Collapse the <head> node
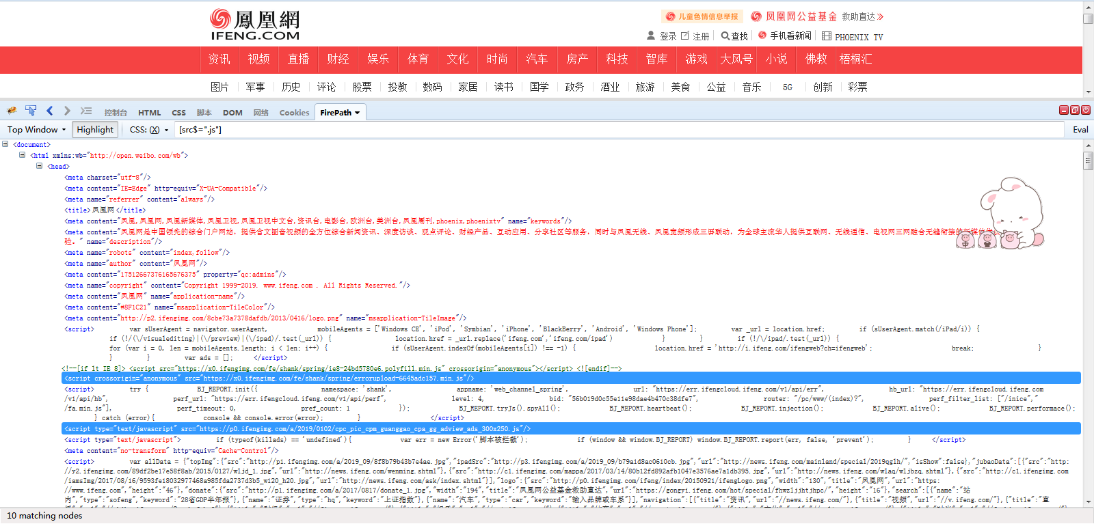The width and height of the screenshot is (1094, 524). pos(40,166)
